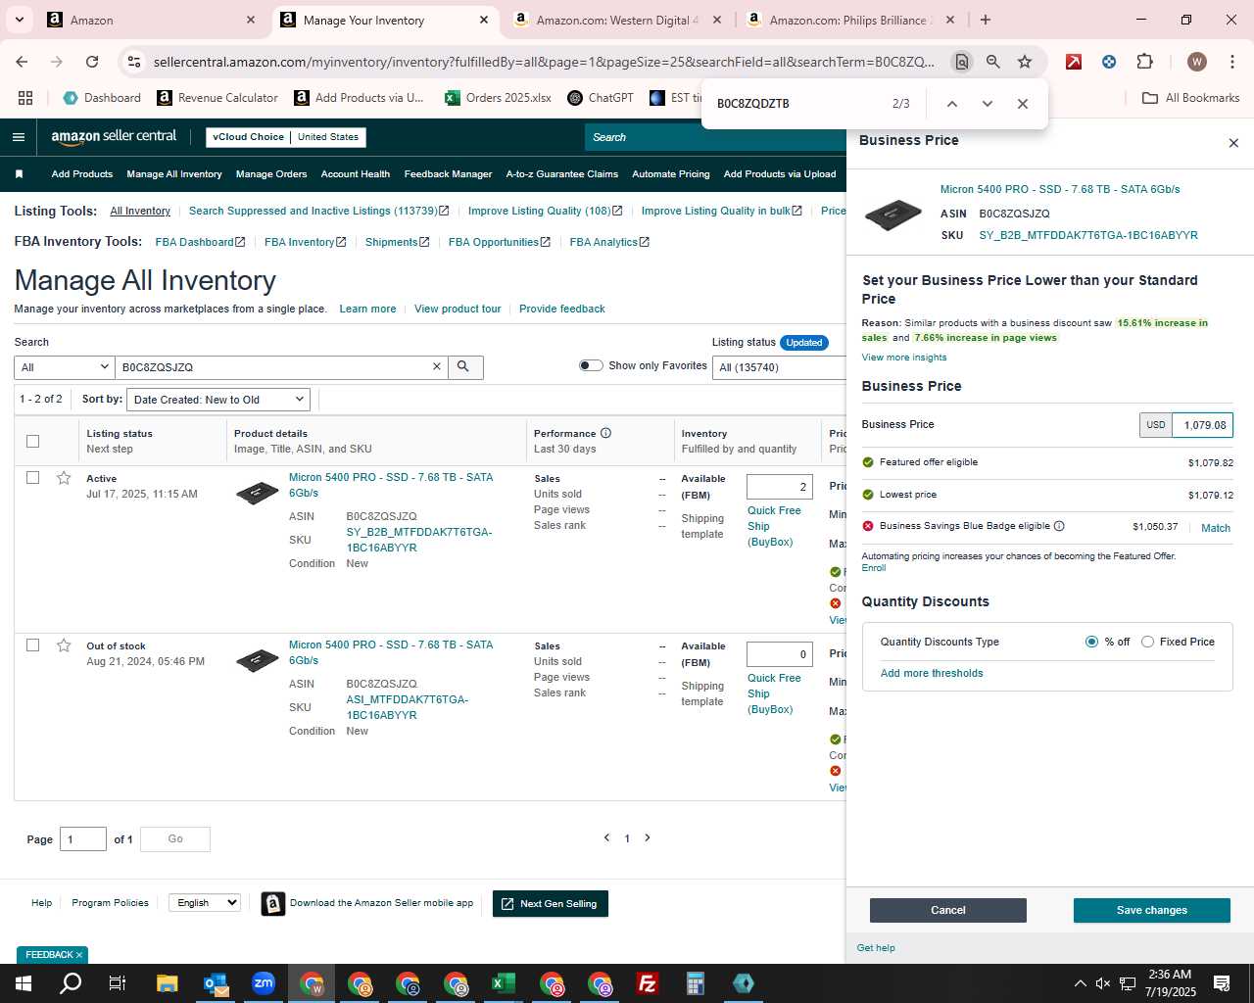
Task: Go to previous inventory page arrow
Action: click(x=606, y=837)
